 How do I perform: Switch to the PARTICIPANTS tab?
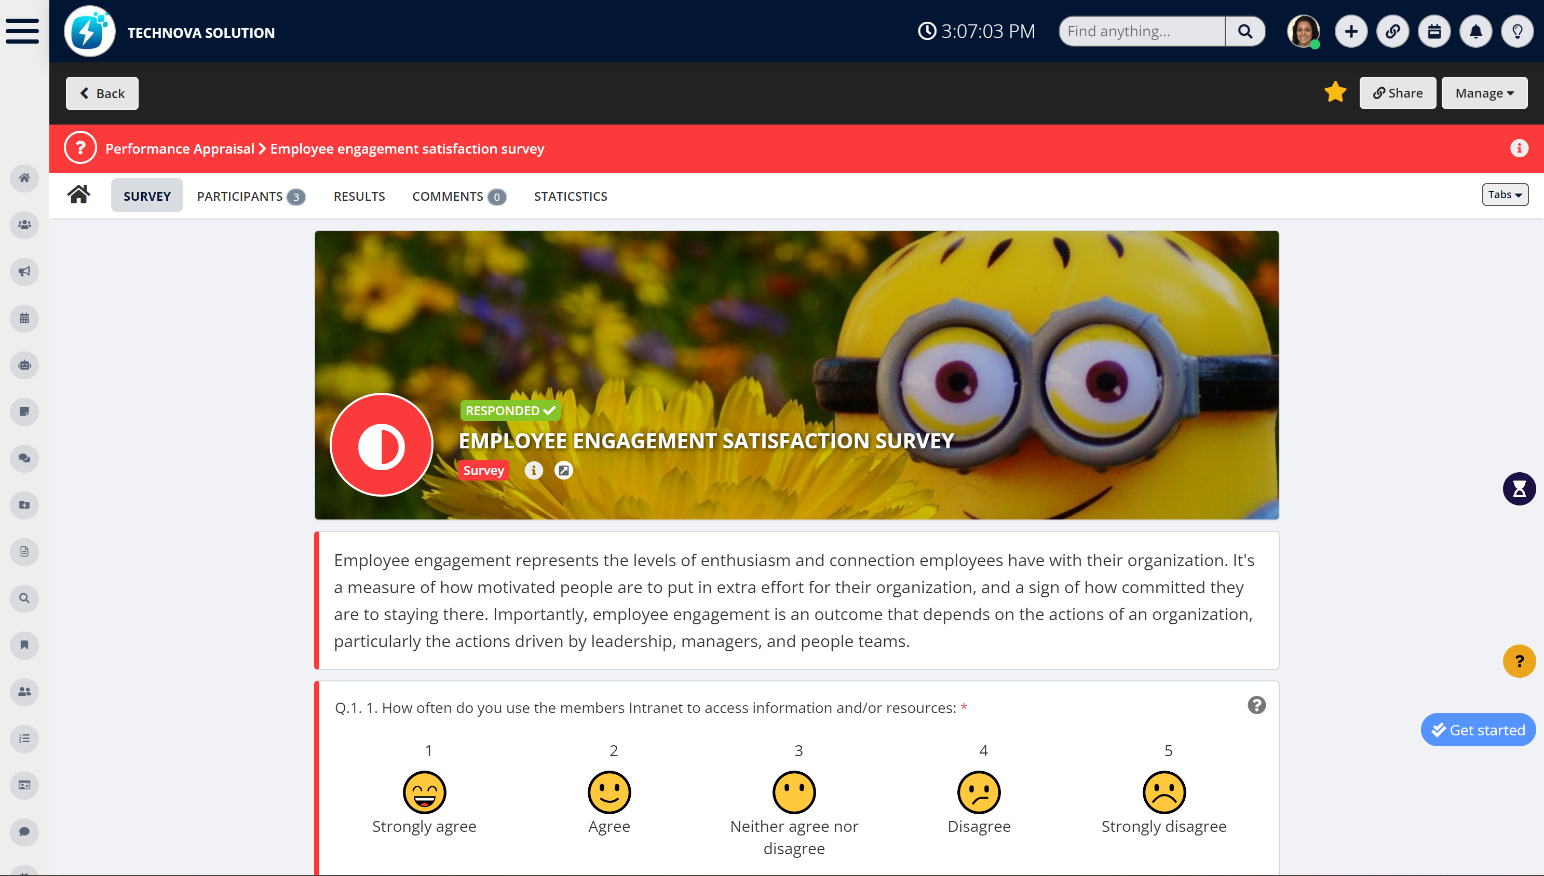(x=250, y=196)
